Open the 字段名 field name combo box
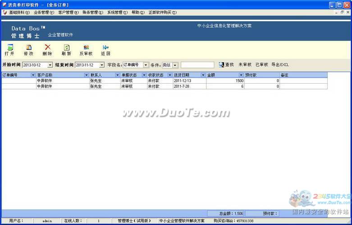 [x=146, y=65]
